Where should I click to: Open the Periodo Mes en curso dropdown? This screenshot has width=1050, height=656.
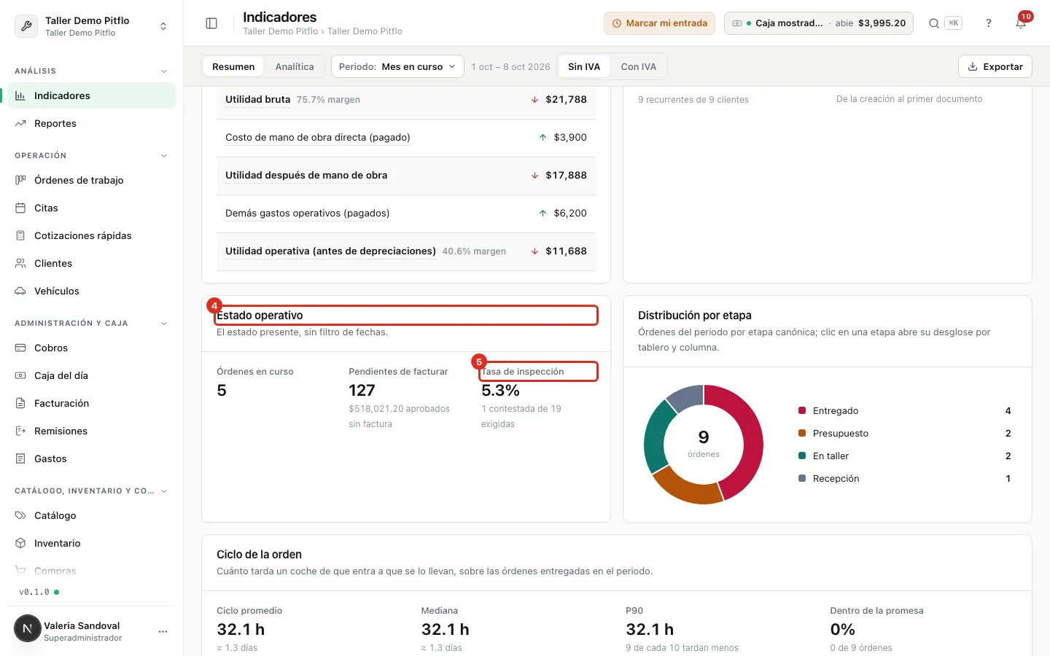[397, 66]
